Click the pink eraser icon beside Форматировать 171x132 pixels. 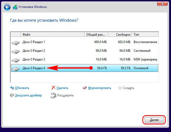coord(85,88)
